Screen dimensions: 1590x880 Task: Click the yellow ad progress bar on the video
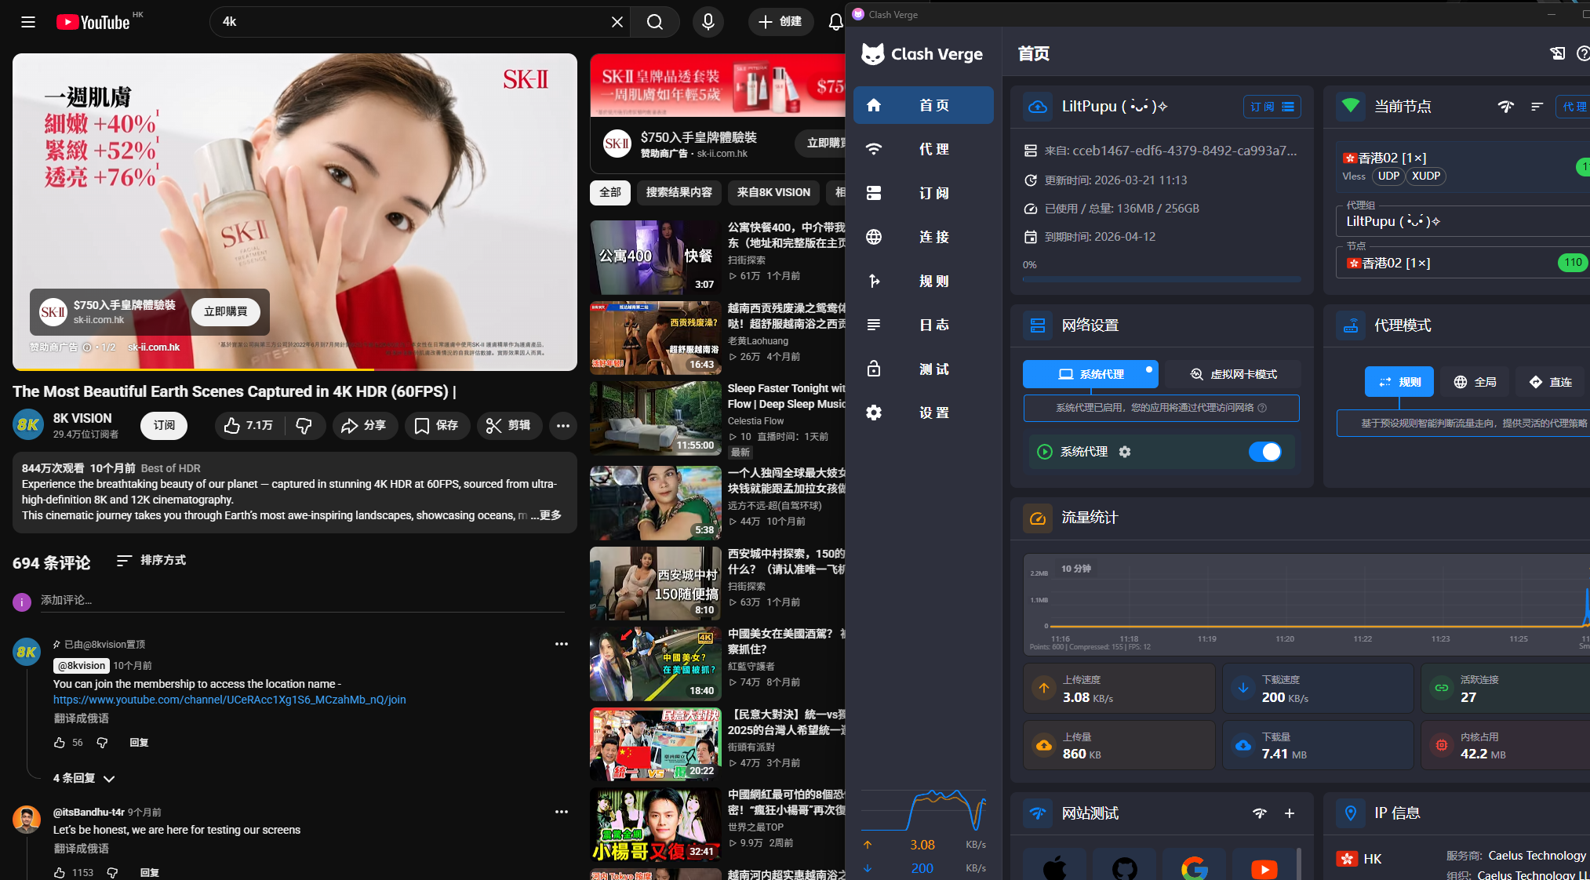192,369
